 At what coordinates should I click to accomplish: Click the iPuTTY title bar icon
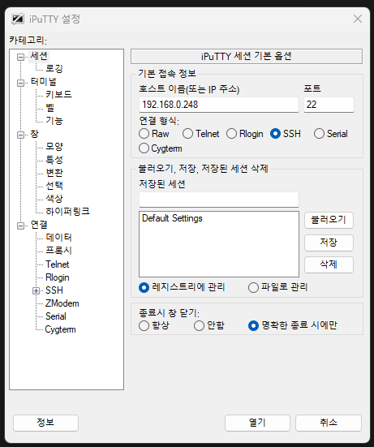point(18,19)
